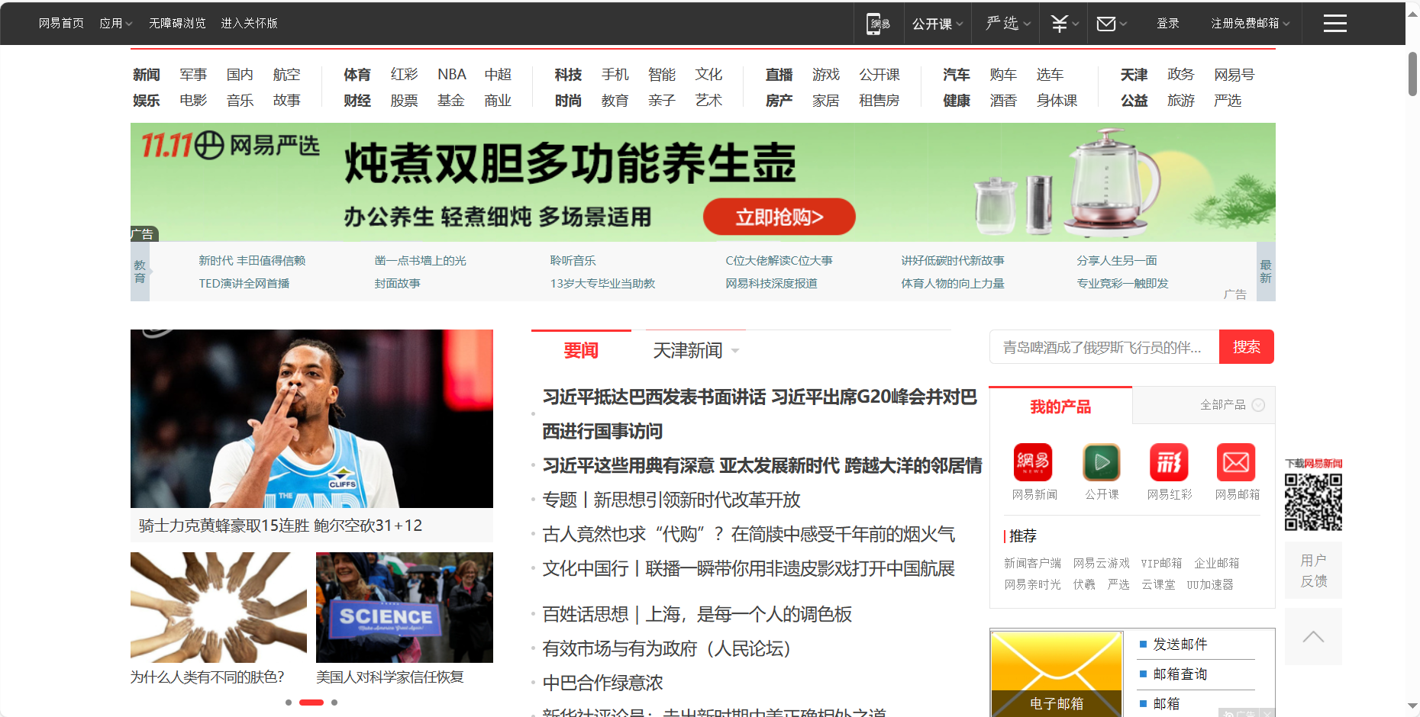Open the NetEase News product icon
This screenshot has height=717, width=1420.
[1033, 462]
